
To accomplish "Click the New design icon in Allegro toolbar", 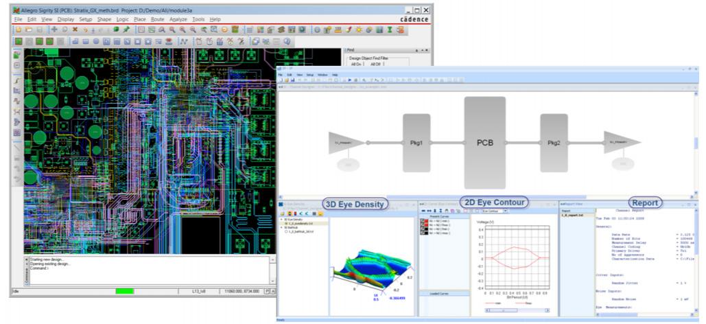I will point(19,30).
